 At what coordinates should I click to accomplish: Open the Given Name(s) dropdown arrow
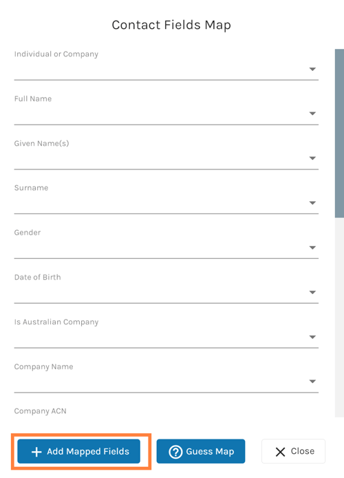point(312,158)
